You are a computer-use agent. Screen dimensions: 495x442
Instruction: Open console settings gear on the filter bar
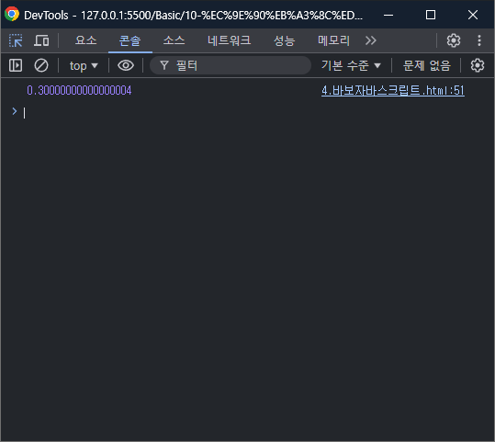[x=478, y=65]
